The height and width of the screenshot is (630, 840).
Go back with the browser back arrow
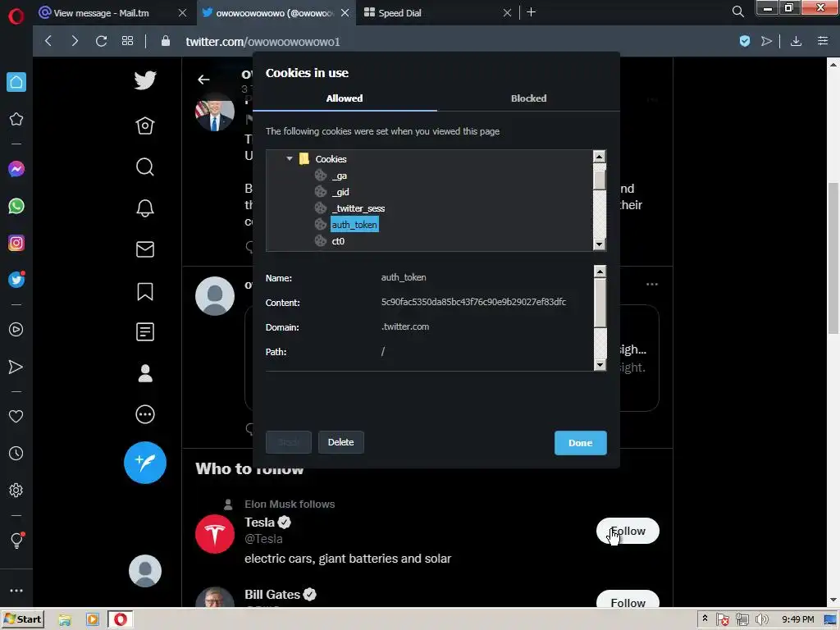(x=48, y=41)
